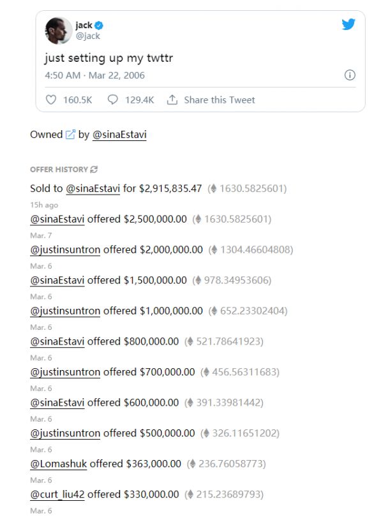
Task: Like the tweet via heart icon
Action: point(52,100)
